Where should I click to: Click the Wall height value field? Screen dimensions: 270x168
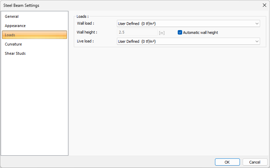(x=137, y=33)
